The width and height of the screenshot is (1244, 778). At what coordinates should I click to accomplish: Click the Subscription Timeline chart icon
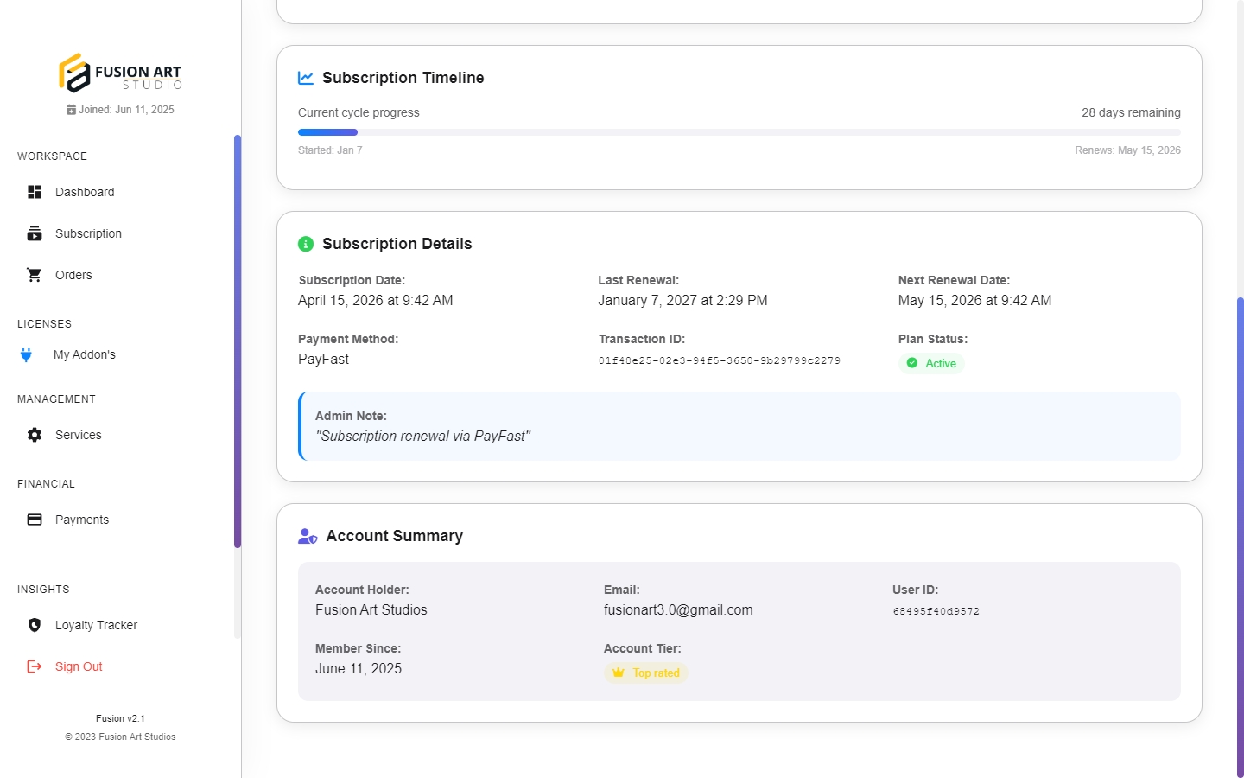[306, 78]
